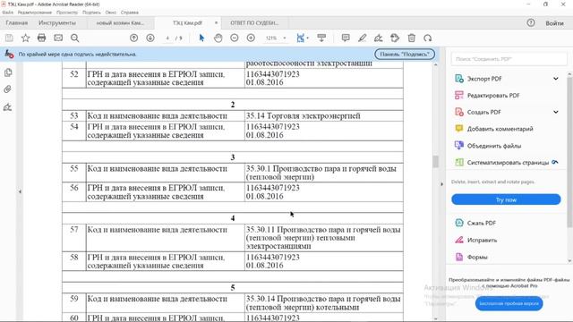Click the tools search field
Viewport: 573px width, 322px height.
(509, 59)
